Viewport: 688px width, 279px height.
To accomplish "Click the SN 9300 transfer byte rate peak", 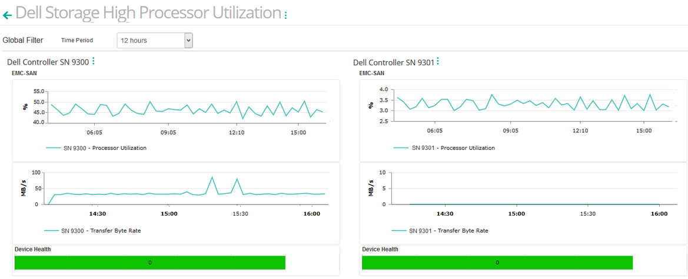I will 212,177.
